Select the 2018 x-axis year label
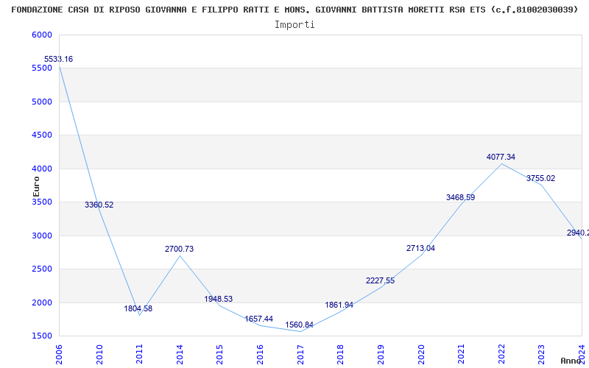The image size is (589, 368). 340,355
